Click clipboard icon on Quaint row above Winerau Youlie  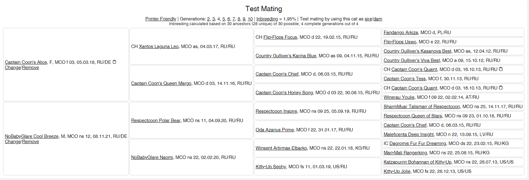(501, 88)
